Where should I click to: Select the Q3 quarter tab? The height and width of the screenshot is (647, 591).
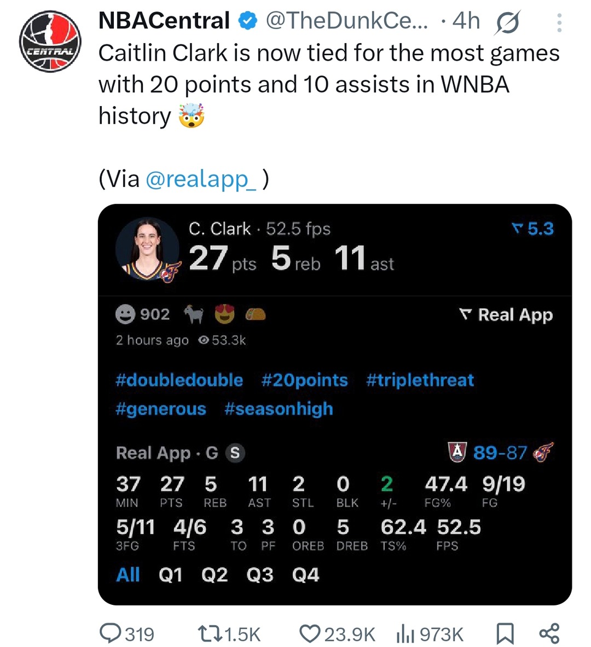tap(260, 575)
